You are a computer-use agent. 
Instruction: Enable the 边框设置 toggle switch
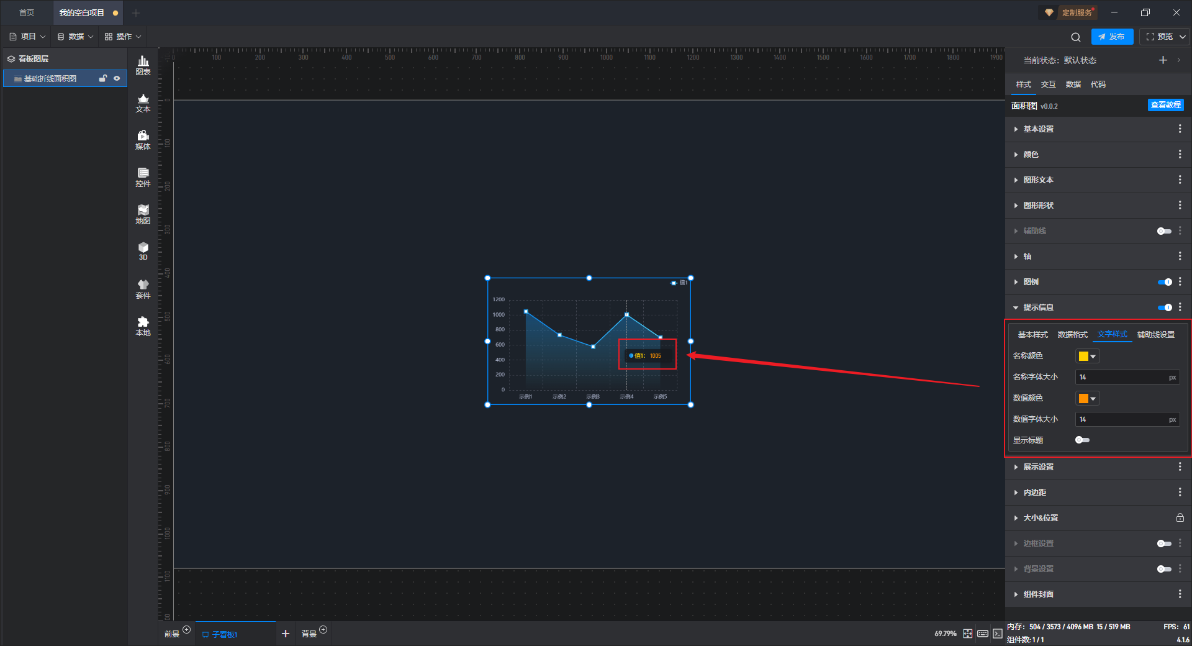pos(1164,544)
